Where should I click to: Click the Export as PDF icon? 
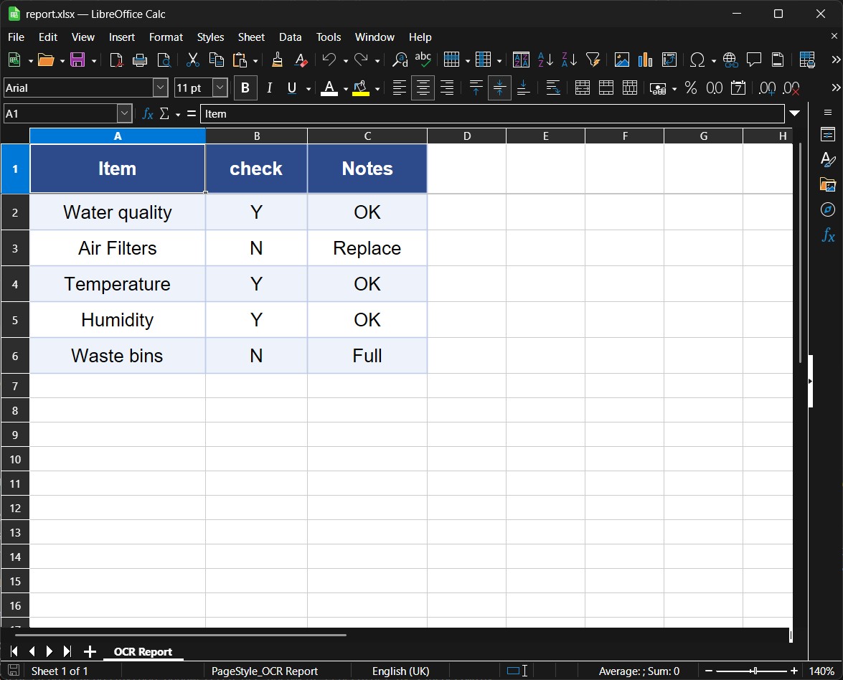(x=116, y=60)
